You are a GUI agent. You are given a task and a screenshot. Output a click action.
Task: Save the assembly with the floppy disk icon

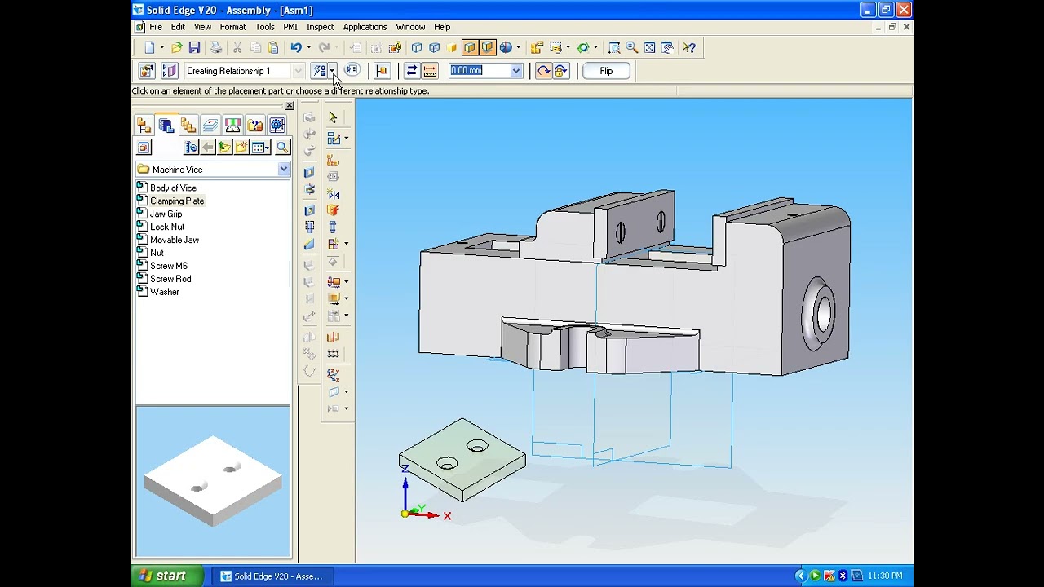(194, 48)
